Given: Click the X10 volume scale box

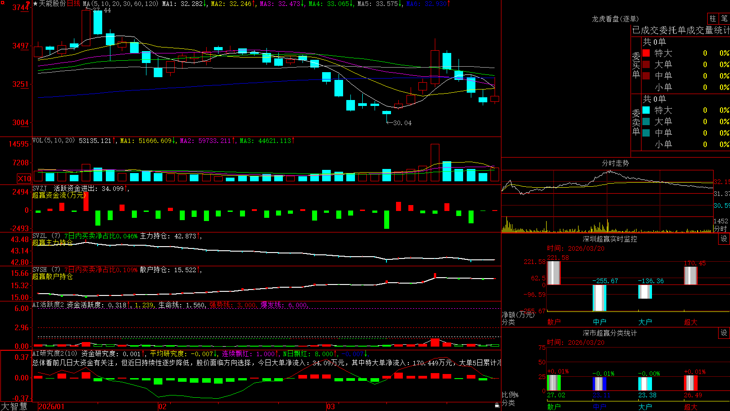Looking at the screenshot, I should tap(24, 179).
